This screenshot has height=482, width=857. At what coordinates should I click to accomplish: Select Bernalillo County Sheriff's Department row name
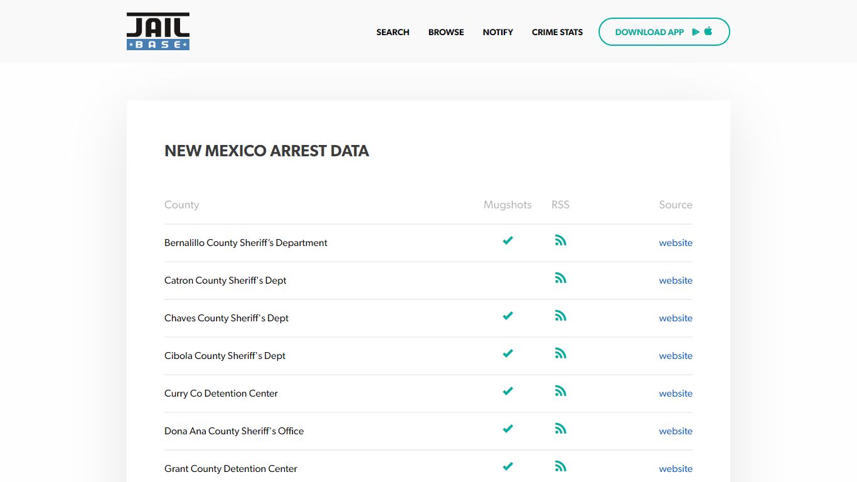tap(246, 243)
